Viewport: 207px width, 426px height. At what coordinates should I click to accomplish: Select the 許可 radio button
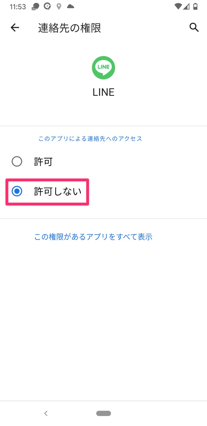17,161
